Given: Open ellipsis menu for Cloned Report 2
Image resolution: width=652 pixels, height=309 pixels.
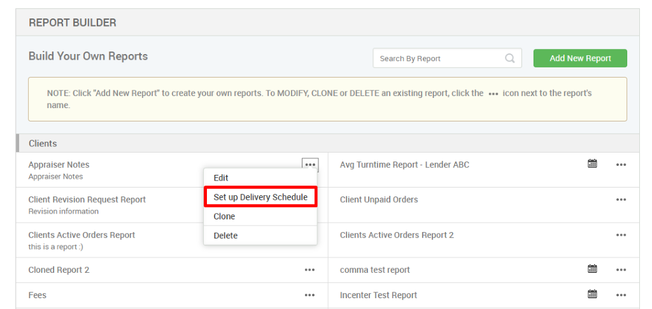Looking at the screenshot, I should 310,270.
